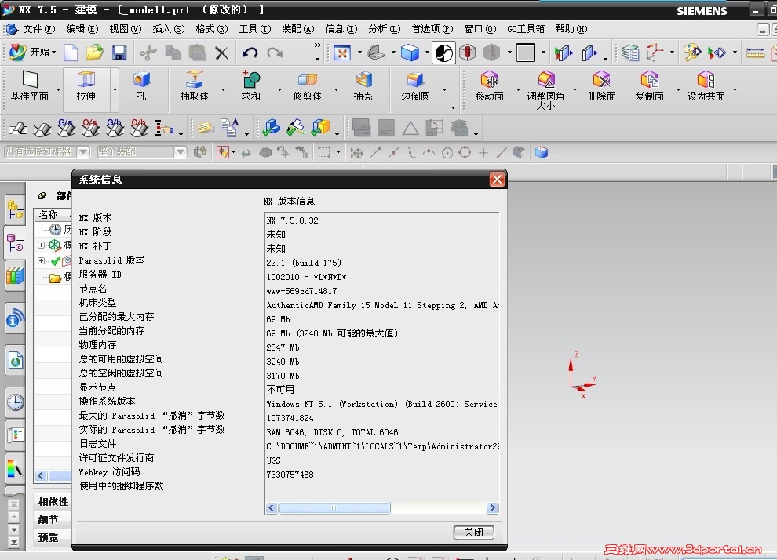Open the 文件(F) menu
Image resolution: width=777 pixels, height=560 pixels.
[x=38, y=29]
